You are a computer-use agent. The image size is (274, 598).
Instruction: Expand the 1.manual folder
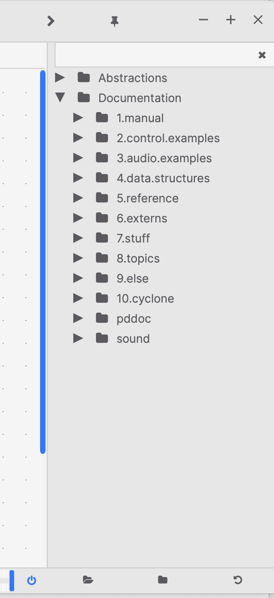click(77, 118)
